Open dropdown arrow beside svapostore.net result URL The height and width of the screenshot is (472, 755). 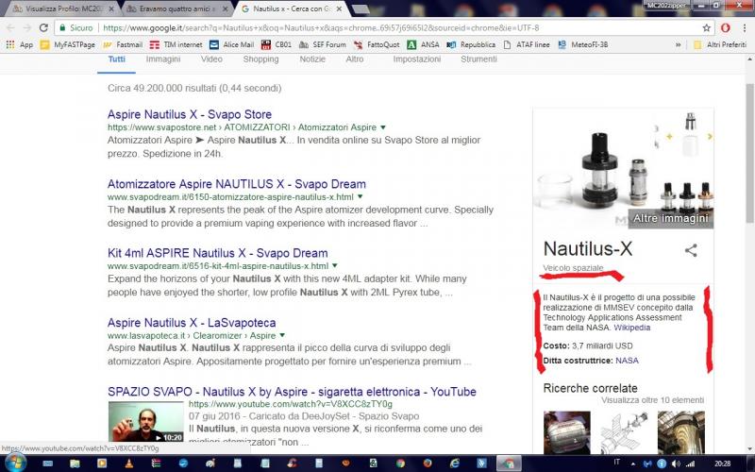click(x=383, y=127)
